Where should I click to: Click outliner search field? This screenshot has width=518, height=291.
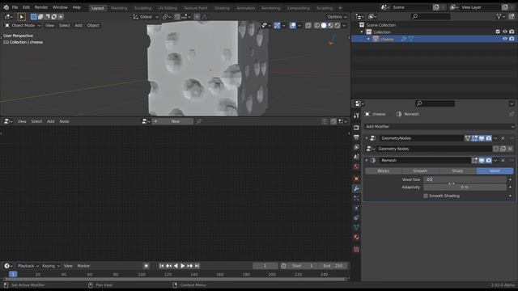tap(431, 16)
